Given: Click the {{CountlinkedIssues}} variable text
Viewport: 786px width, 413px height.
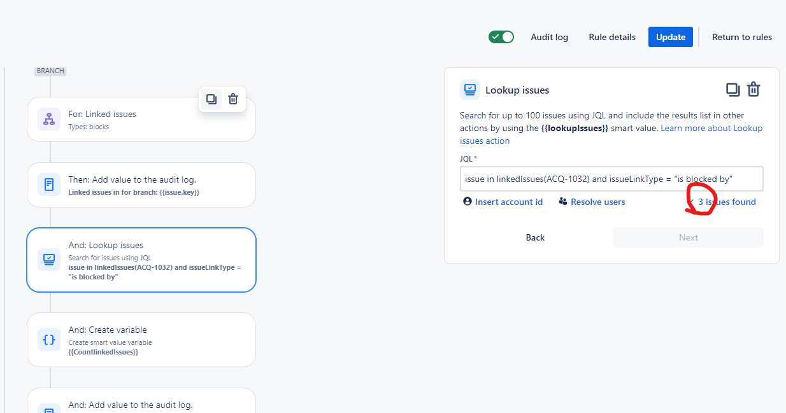Looking at the screenshot, I should (x=103, y=352).
